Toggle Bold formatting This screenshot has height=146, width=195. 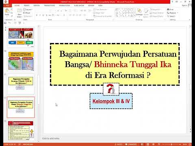tap(37, 15)
